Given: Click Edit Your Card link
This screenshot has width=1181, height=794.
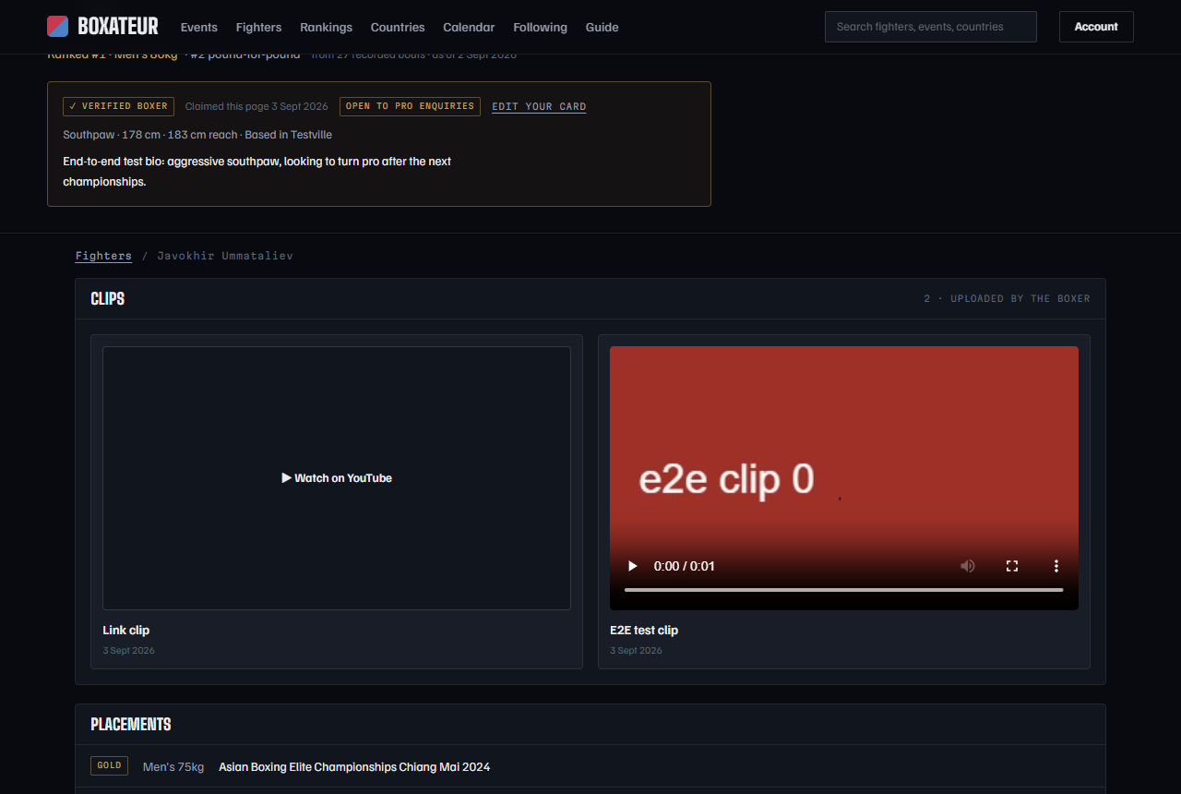Looking at the screenshot, I should (539, 107).
